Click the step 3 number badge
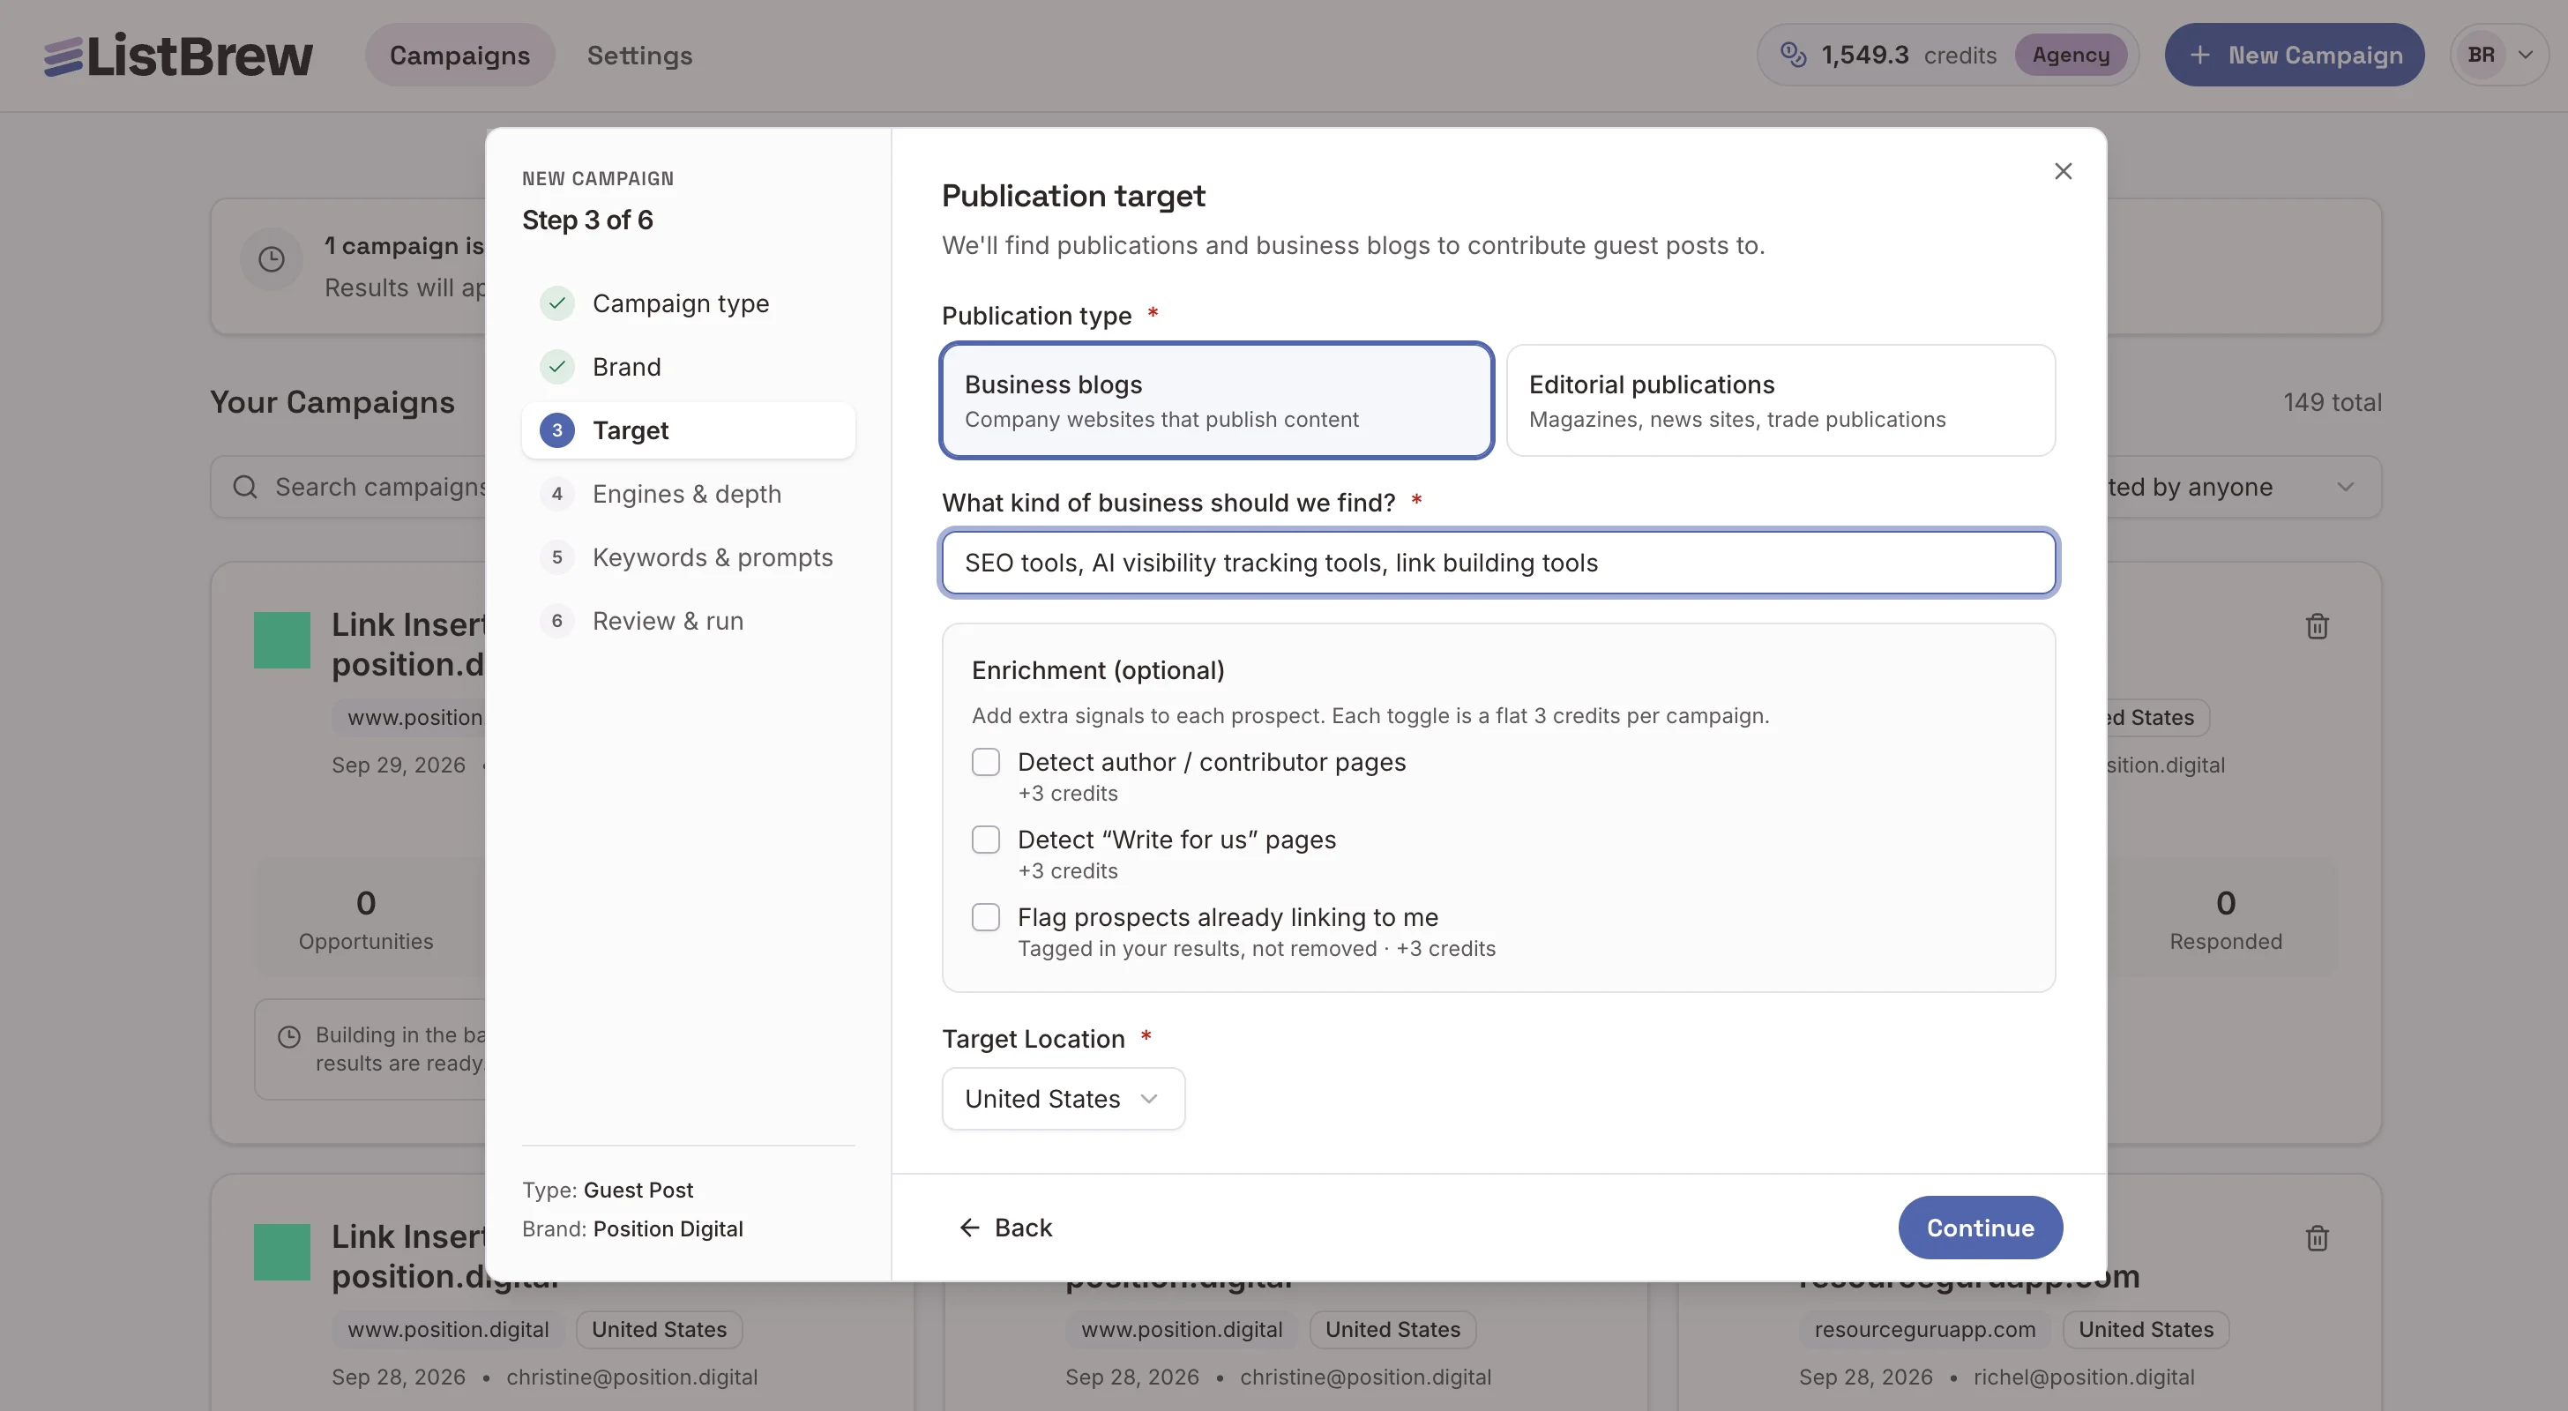2568x1411 pixels. click(x=557, y=430)
